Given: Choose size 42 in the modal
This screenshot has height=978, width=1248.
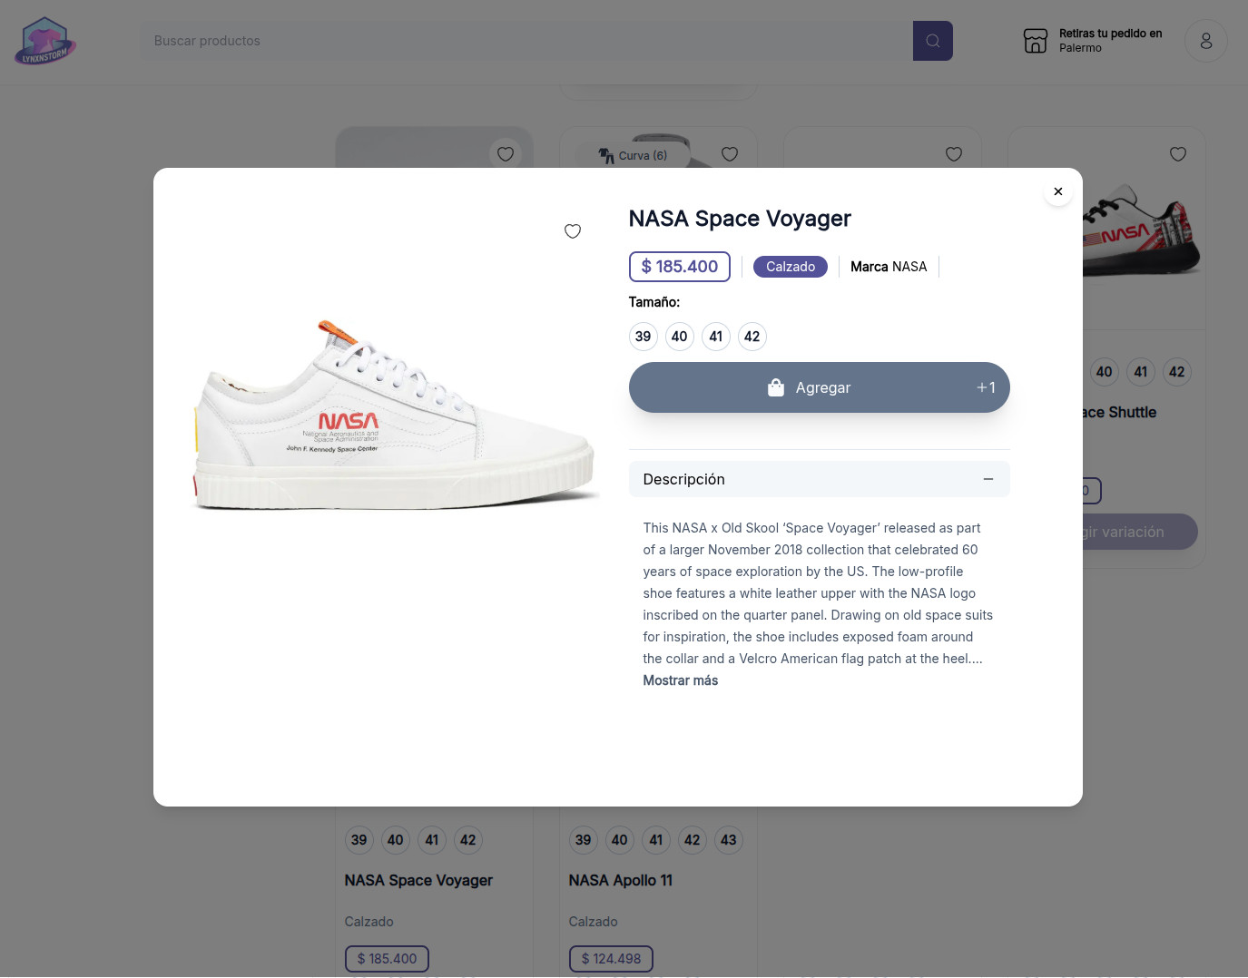Looking at the screenshot, I should pyautogui.click(x=752, y=337).
